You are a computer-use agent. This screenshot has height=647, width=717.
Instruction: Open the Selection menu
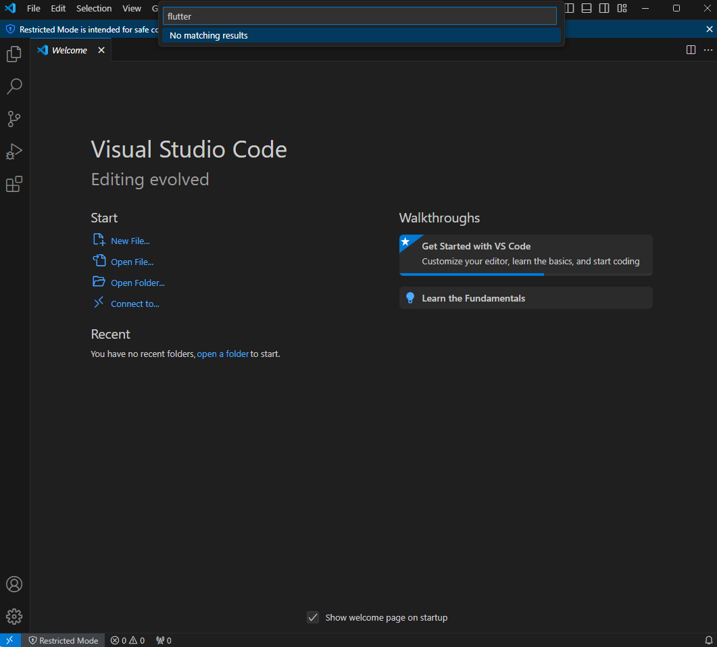click(x=94, y=8)
